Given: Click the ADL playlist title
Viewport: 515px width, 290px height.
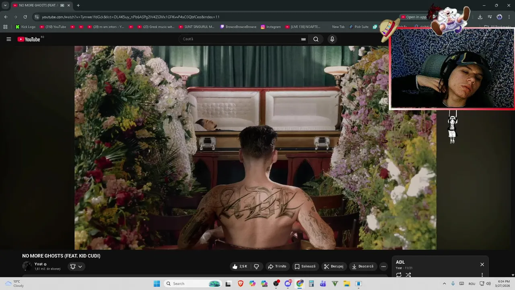Looking at the screenshot, I should click(400, 262).
